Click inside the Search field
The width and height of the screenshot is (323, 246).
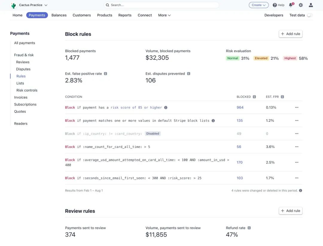(161, 5)
